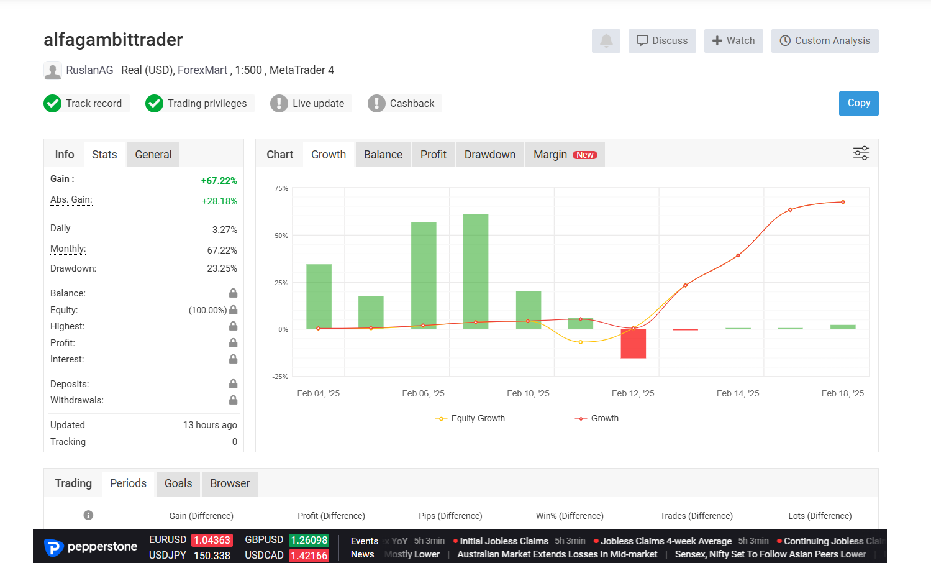Screen dimensions: 931x563
Task: Click Gain (Difference) column header
Action: [201, 516]
